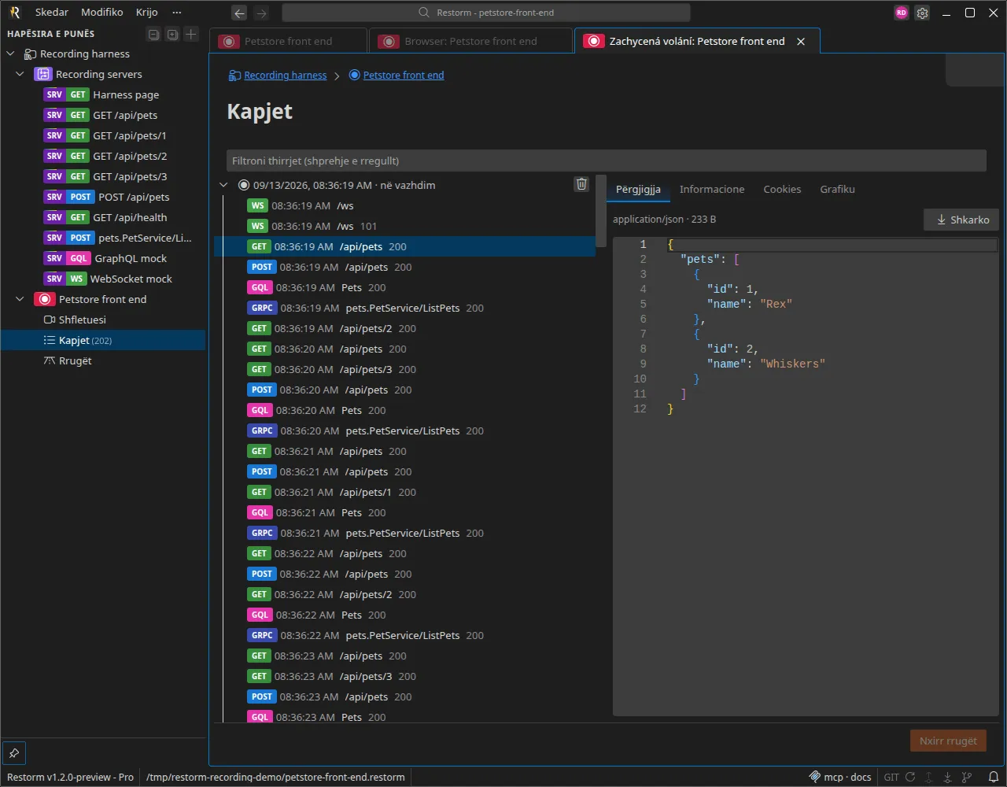Expand all items in workspace tree

(172, 34)
